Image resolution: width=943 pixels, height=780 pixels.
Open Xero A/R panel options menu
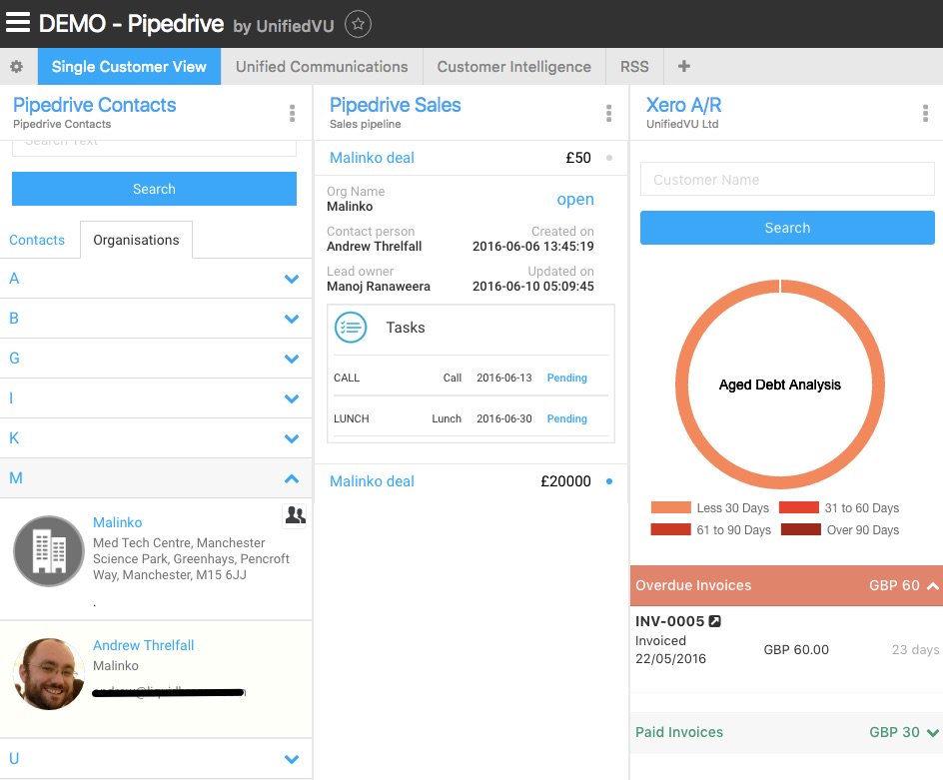pos(925,113)
